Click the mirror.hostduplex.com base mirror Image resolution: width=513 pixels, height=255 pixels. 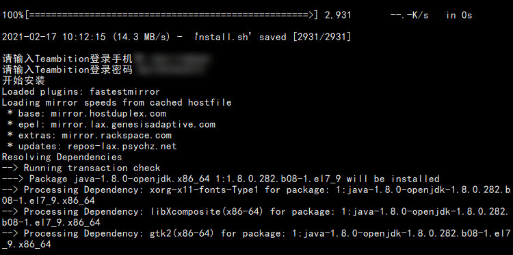108,113
